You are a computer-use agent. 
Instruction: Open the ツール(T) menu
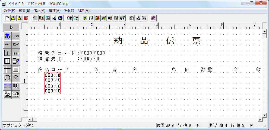[69, 11]
